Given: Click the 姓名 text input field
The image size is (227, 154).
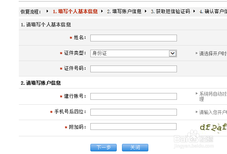Looking at the screenshot, I should pos(133,38).
